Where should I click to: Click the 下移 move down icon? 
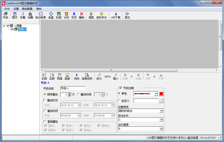pyautogui.click(x=161, y=77)
